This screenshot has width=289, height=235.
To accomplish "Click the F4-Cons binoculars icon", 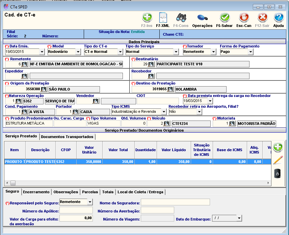I will pyautogui.click(x=181, y=18).
